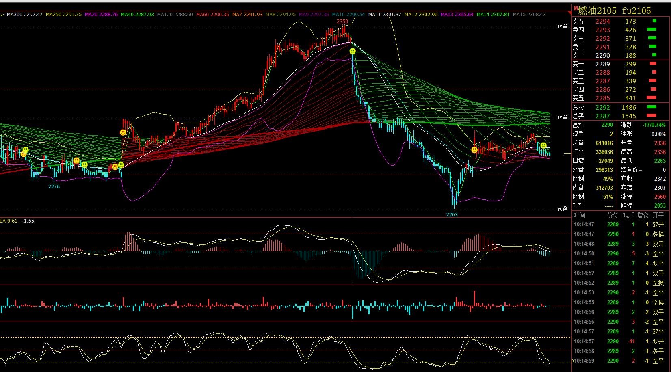671x372 pixels.
Task: Select the 10:14:48 trade row
Action: pyautogui.click(x=621, y=244)
